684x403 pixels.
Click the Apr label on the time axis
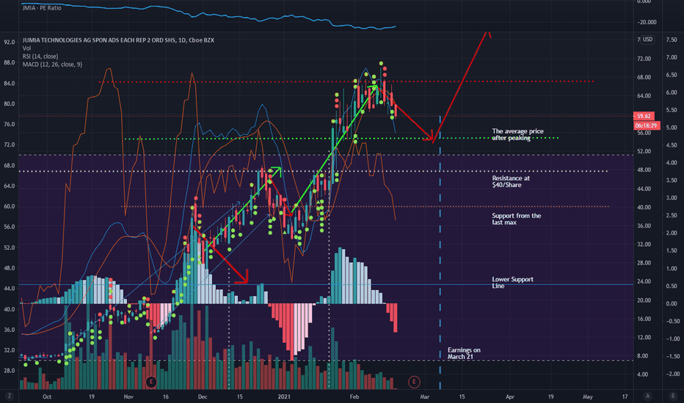[x=510, y=397]
